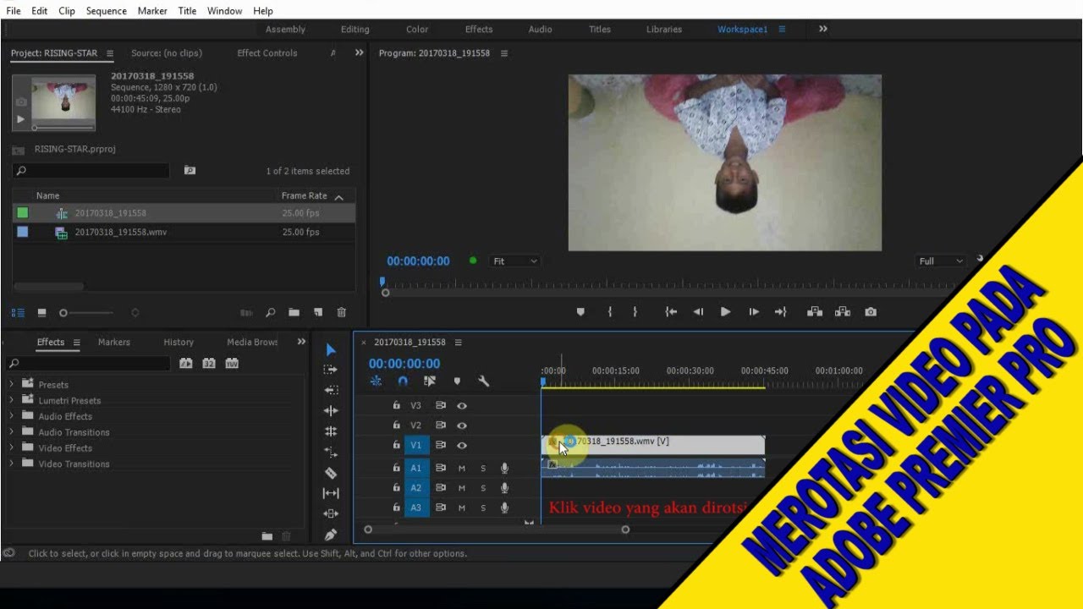Click Go to In point
This screenshot has width=1083, height=609.
pyautogui.click(x=671, y=312)
